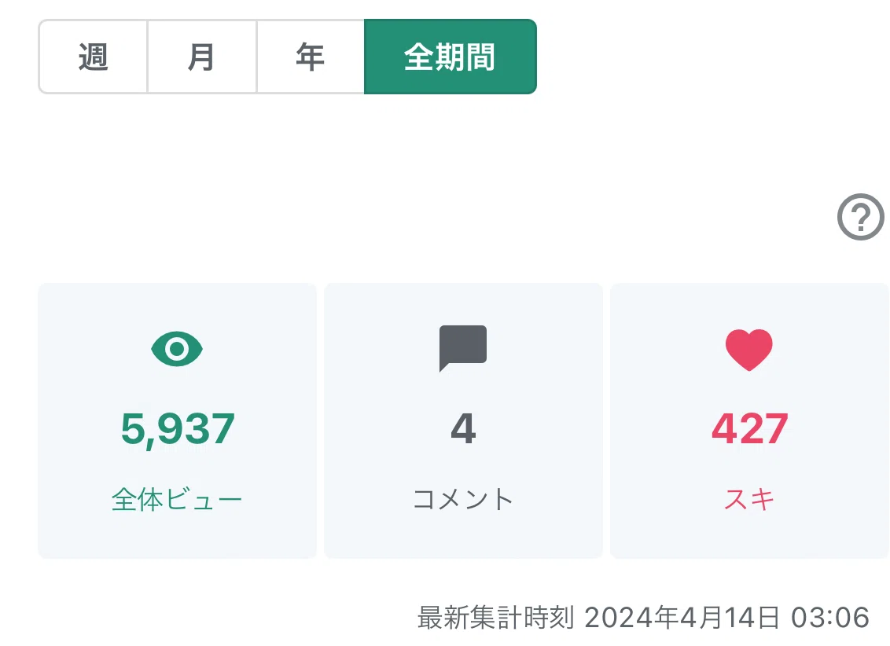Open the コメント comments stat card
890x646 pixels.
463,420
